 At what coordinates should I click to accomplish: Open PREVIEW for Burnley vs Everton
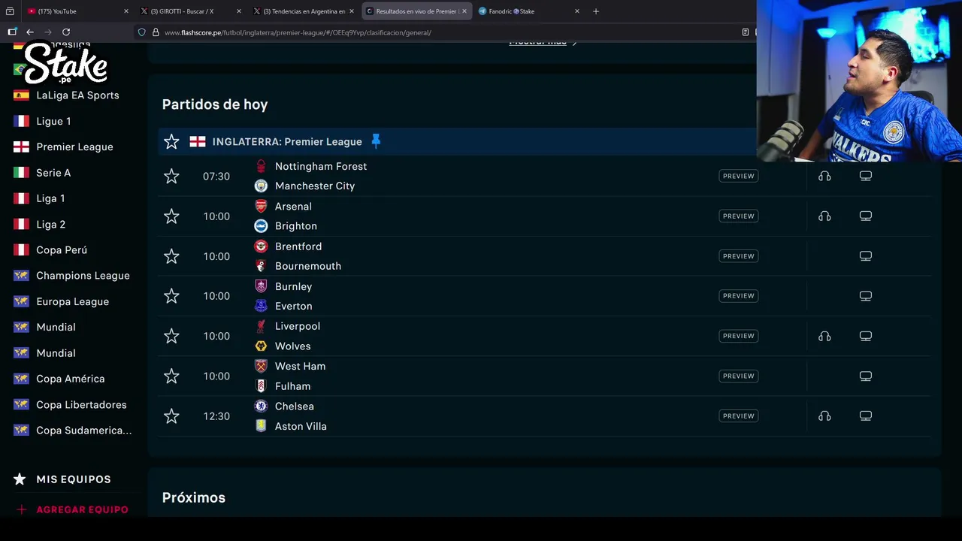pyautogui.click(x=738, y=296)
